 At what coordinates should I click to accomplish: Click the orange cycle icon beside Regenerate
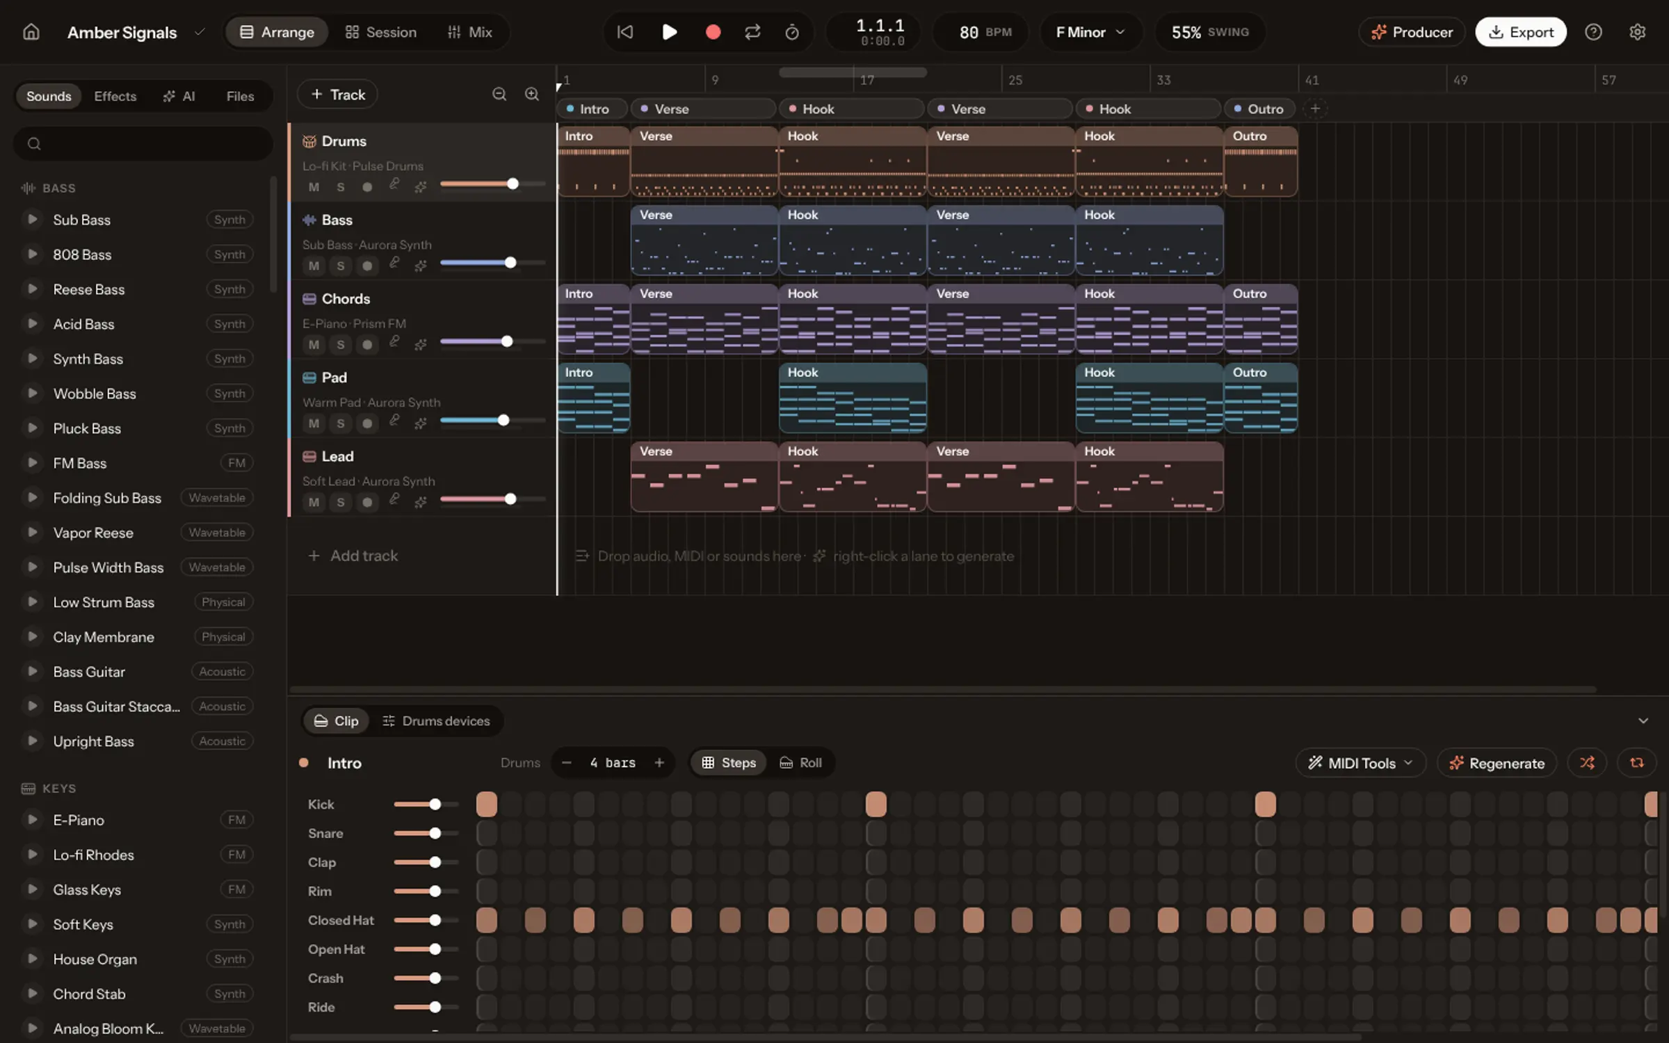tap(1637, 763)
